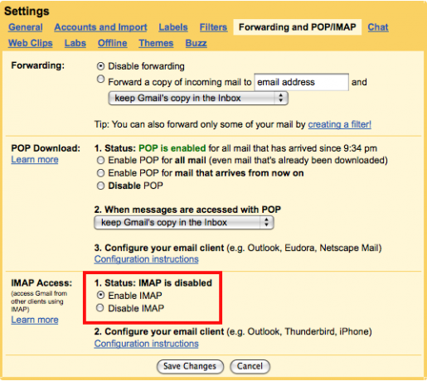Open the General settings tab

(26, 27)
